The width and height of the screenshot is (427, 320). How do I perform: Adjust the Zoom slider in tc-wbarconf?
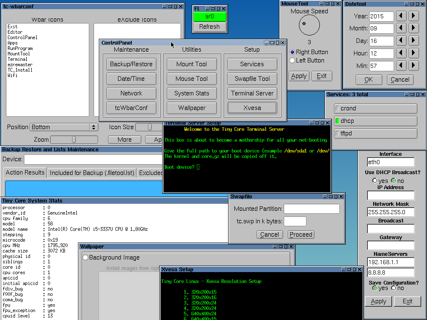(x=74, y=139)
